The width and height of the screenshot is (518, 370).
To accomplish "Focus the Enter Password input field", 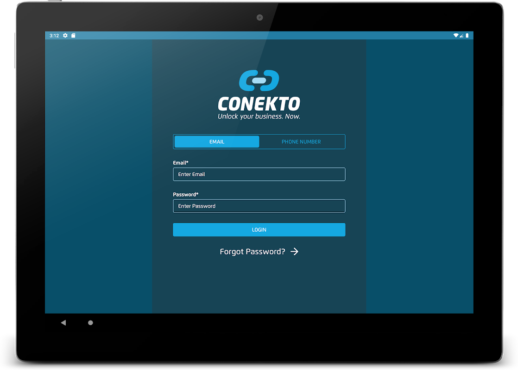I will (x=259, y=206).
